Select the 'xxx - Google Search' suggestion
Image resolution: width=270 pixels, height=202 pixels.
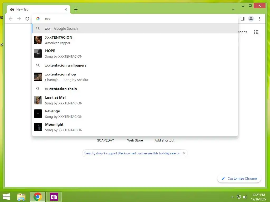135,28
